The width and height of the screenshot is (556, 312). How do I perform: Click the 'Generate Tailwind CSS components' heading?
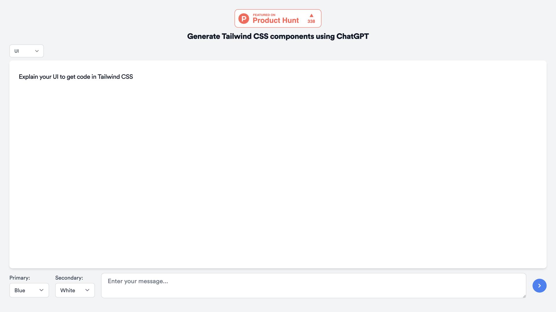point(261,36)
